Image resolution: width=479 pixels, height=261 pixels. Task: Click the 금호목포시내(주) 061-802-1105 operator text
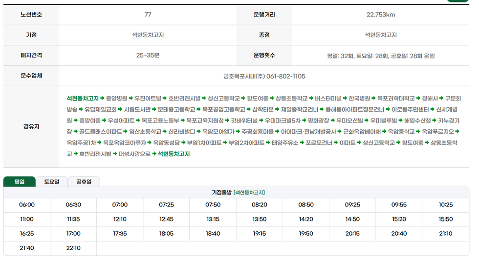(x=264, y=76)
